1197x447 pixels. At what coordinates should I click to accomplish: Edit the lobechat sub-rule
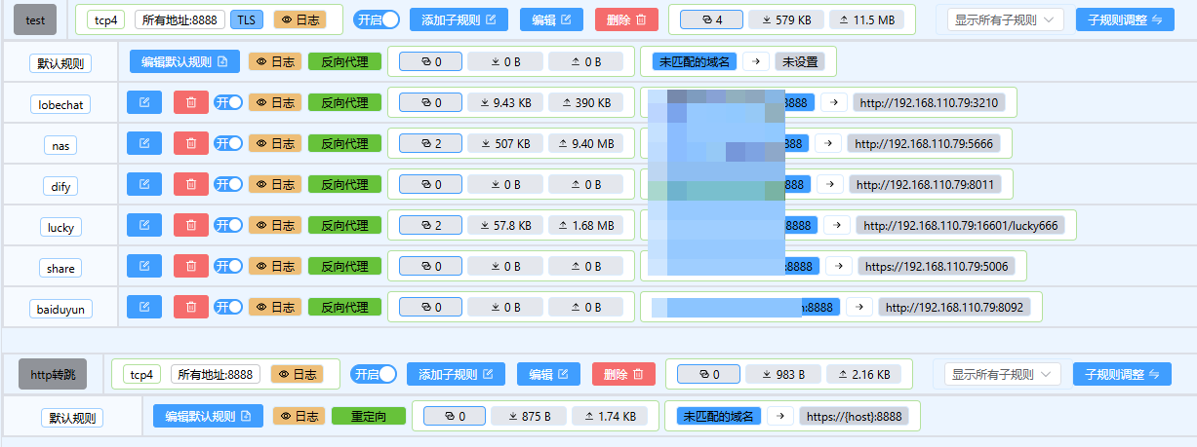(144, 102)
